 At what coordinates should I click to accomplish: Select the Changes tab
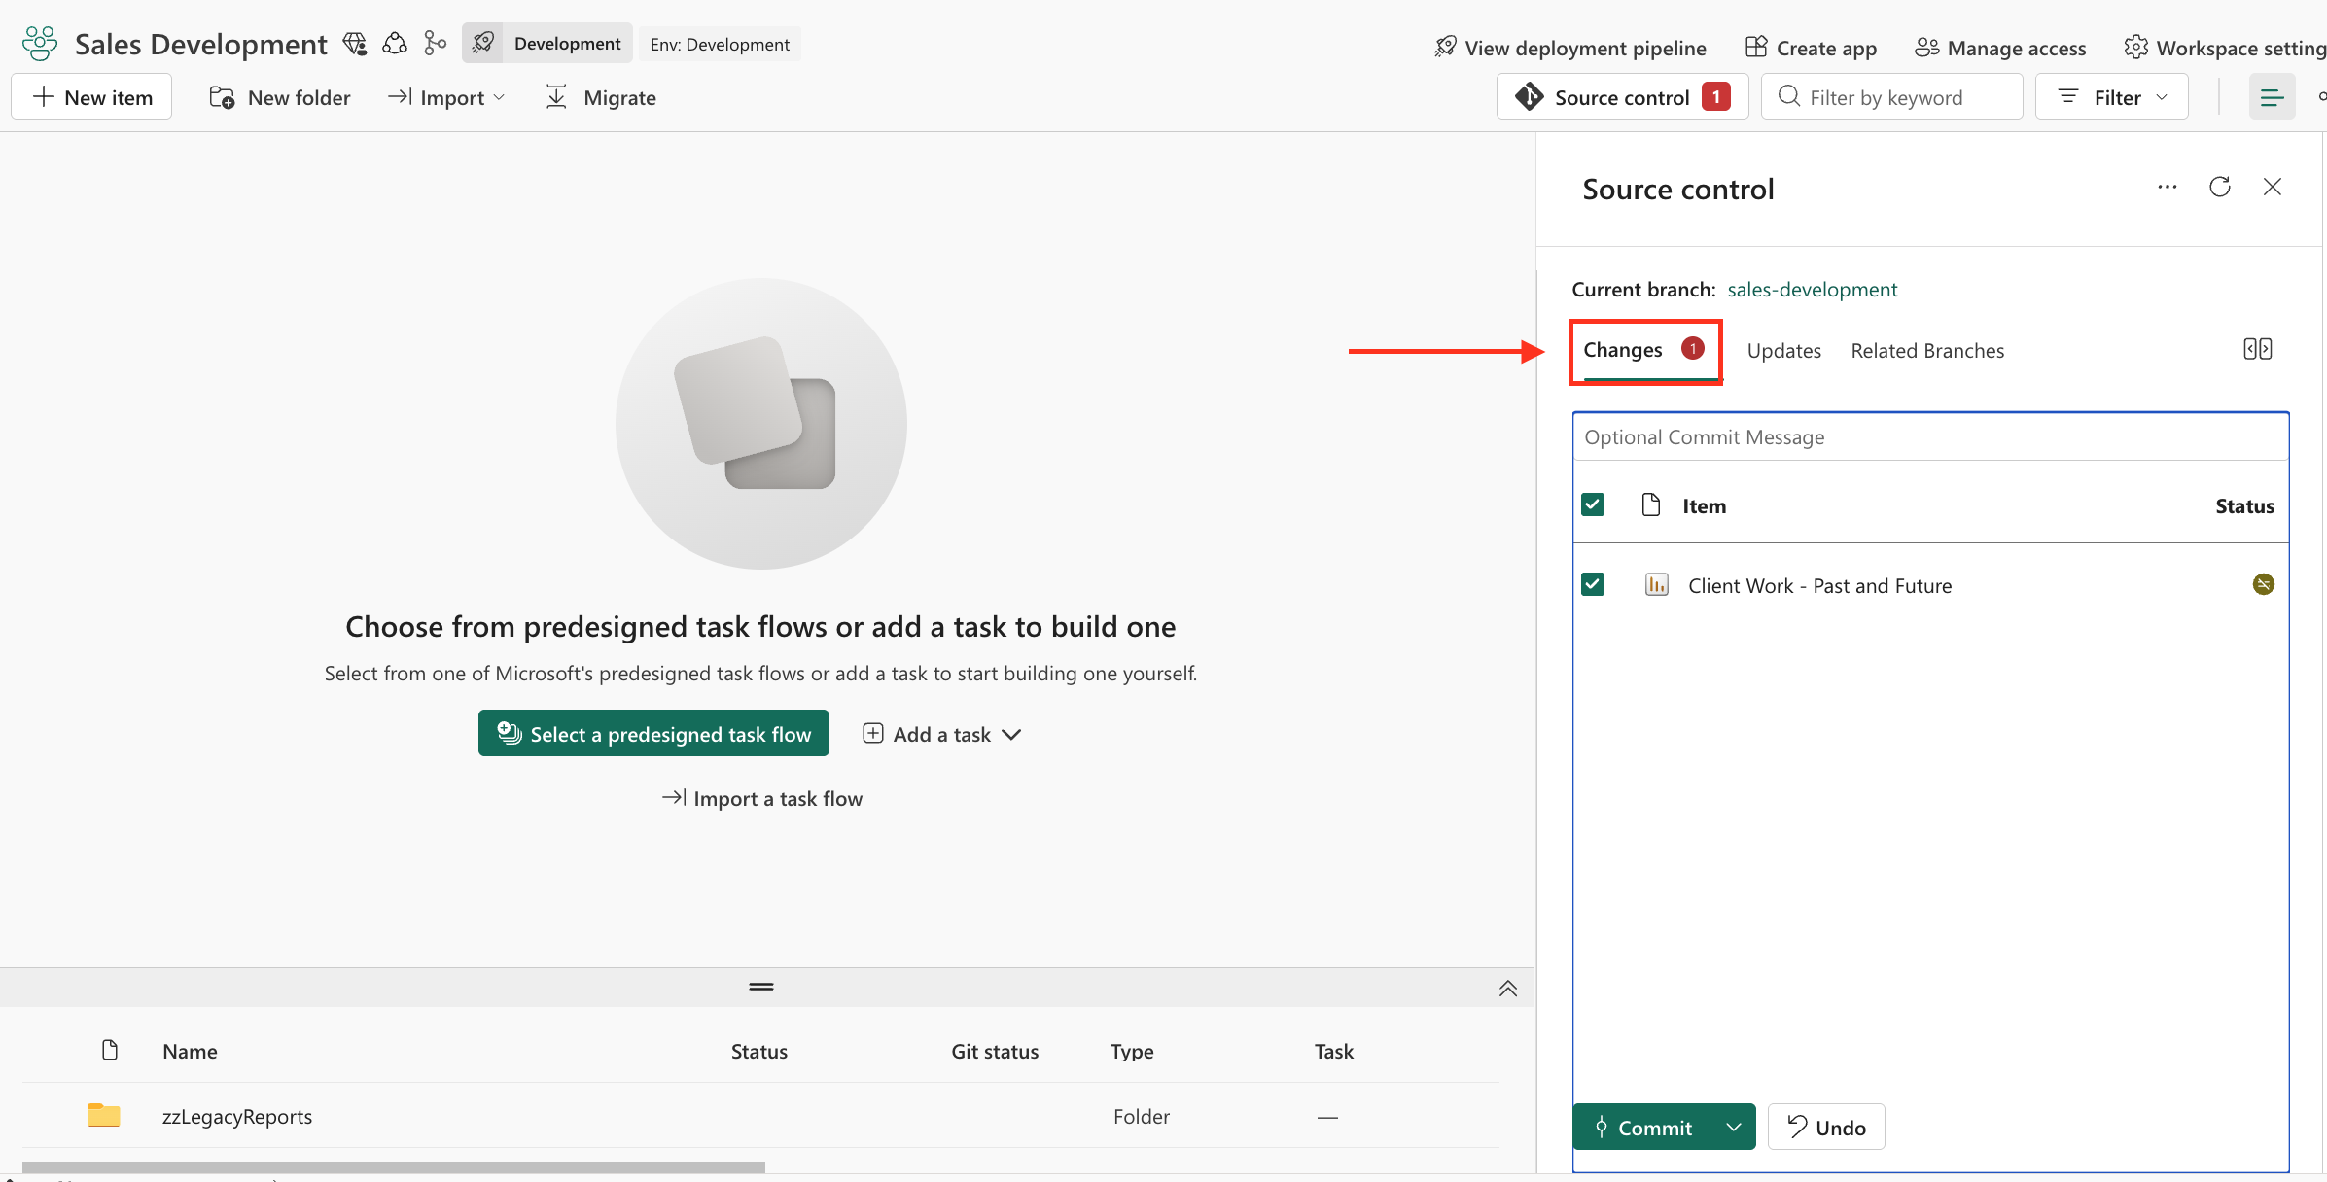pyautogui.click(x=1643, y=350)
